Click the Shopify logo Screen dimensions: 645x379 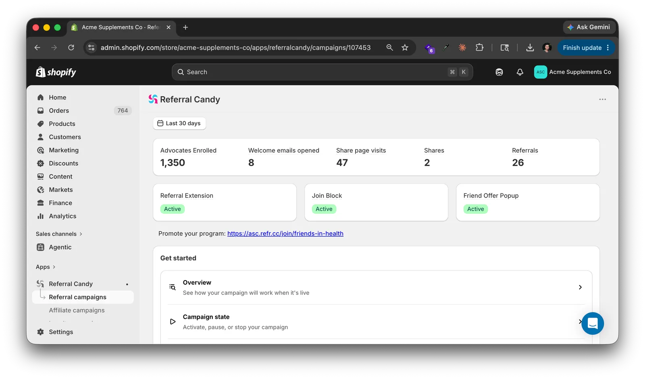tap(56, 72)
